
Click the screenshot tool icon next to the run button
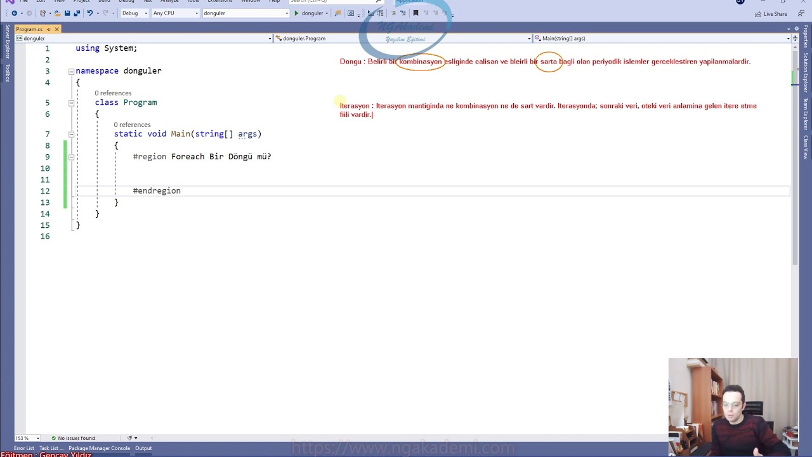350,13
